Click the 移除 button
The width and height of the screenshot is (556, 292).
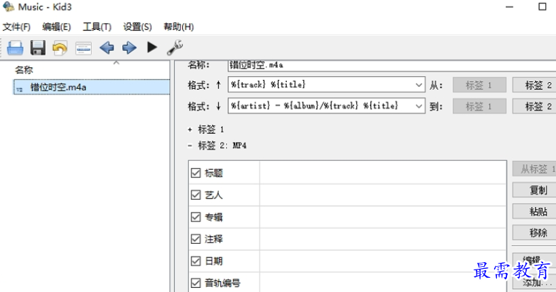coord(534,233)
